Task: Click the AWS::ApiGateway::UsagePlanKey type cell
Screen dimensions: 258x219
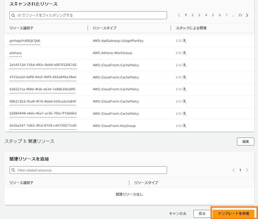Action: click(x=118, y=41)
